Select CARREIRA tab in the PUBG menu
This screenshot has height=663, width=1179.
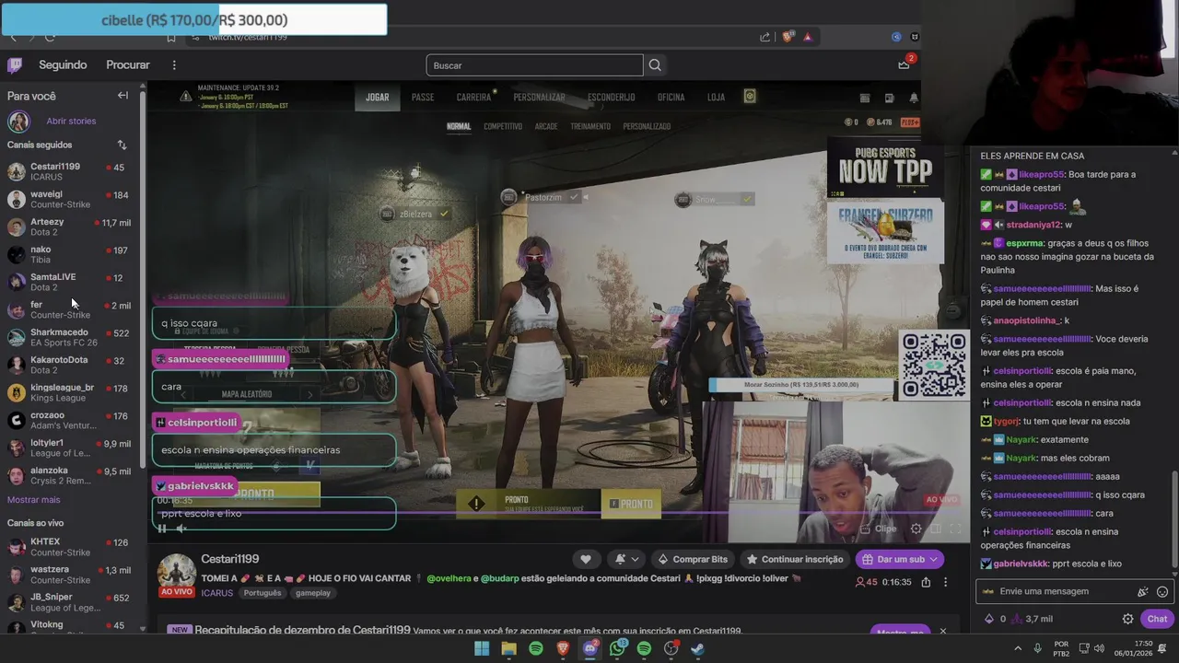(473, 97)
